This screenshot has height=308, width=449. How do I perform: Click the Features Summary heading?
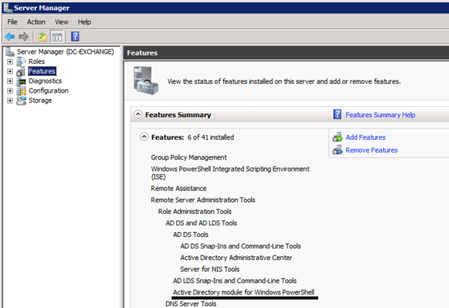click(x=178, y=115)
